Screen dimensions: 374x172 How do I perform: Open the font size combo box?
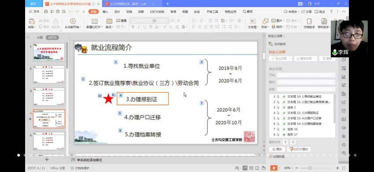161,21
